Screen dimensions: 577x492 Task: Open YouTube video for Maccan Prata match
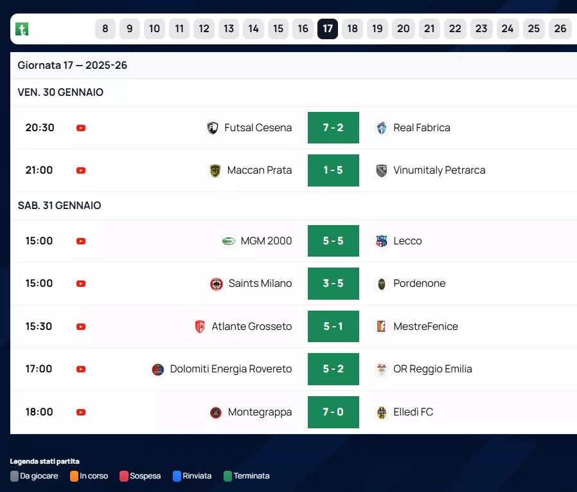81,170
